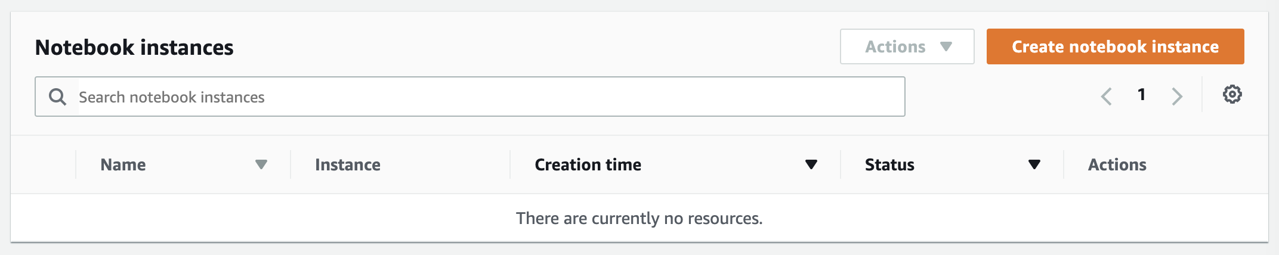Screen dimensions: 1279x255
Task: Click the blank selection column header cell
Action: coord(44,164)
